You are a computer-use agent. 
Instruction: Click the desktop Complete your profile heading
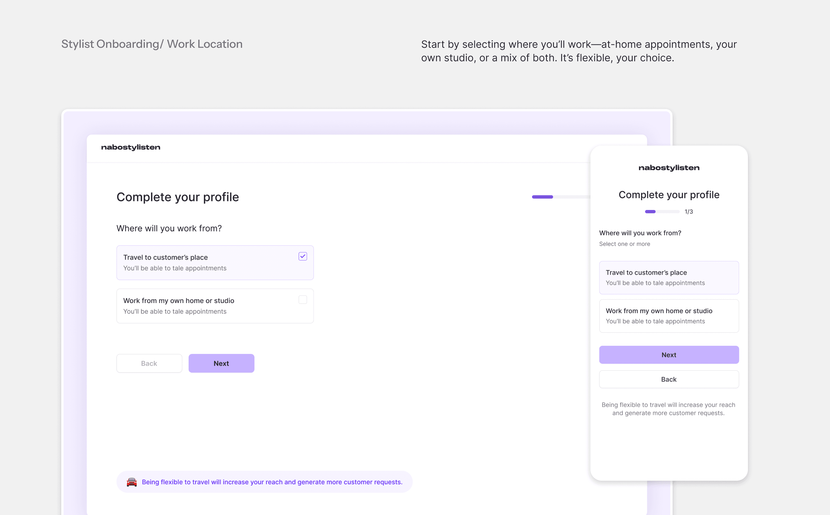point(177,197)
